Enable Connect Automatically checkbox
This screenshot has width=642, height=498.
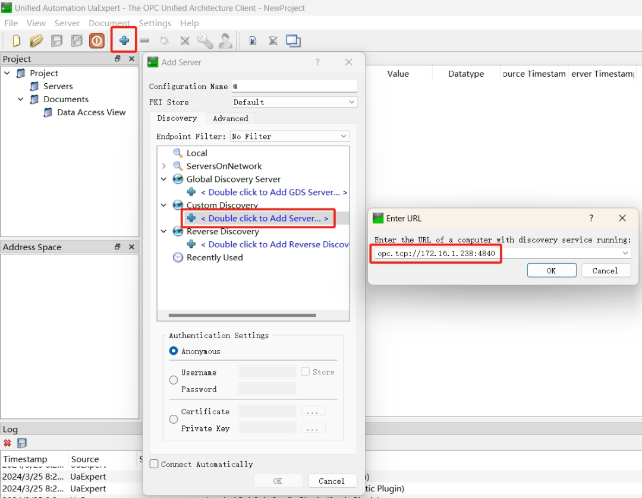154,464
